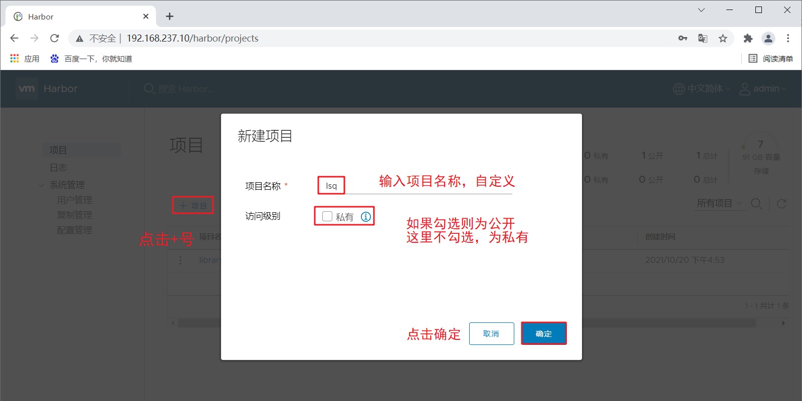Open the library row action menu
Image resolution: width=802 pixels, height=401 pixels.
tap(180, 260)
